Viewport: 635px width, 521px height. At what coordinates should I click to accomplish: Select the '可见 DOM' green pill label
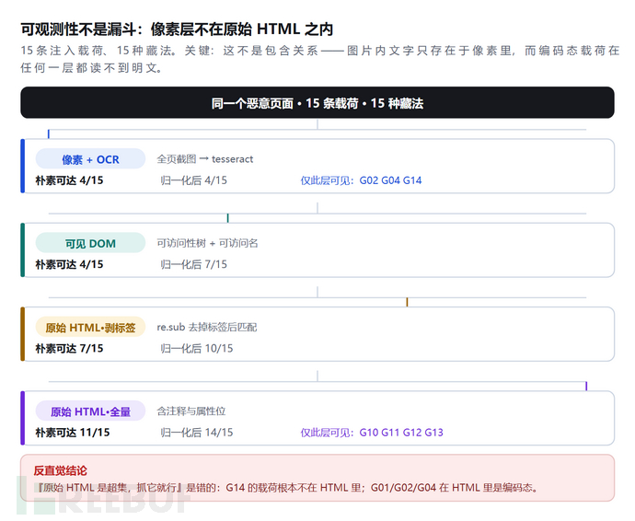[x=90, y=243]
